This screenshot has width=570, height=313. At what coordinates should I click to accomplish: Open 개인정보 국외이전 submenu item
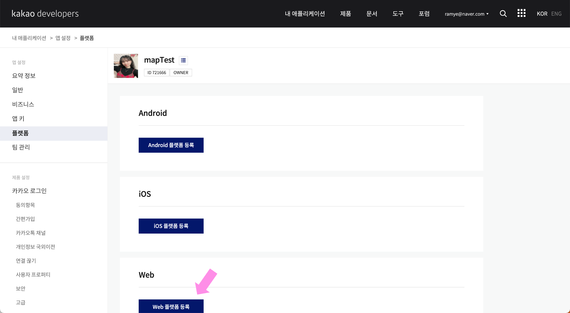pyautogui.click(x=35, y=247)
